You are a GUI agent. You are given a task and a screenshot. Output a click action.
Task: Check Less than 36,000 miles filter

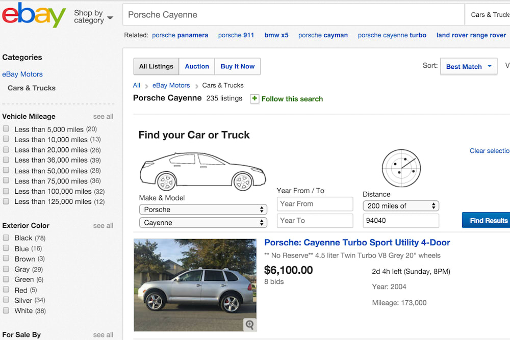[x=6, y=160]
